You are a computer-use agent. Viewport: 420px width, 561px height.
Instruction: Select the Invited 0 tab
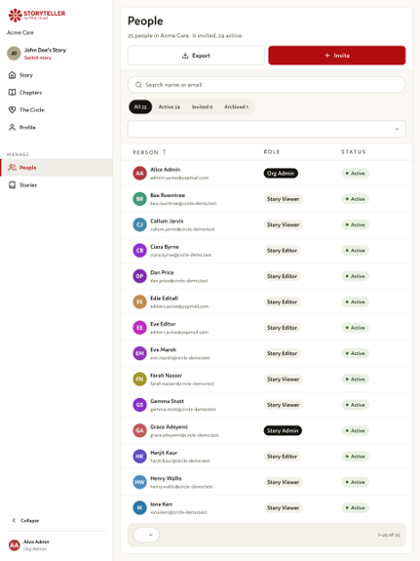pyautogui.click(x=202, y=107)
